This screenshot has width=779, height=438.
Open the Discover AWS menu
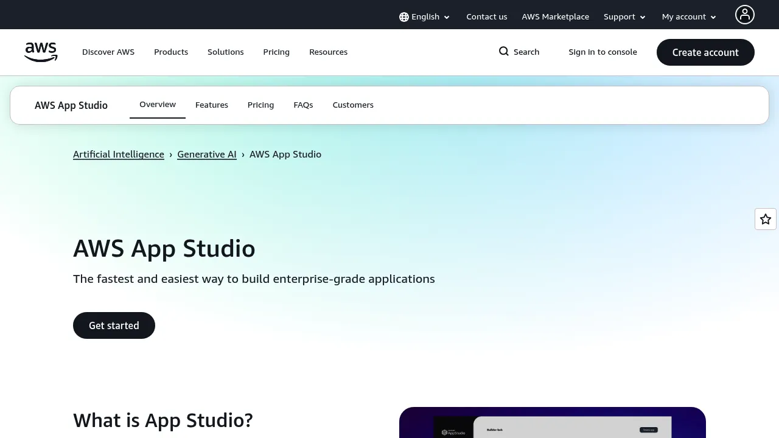click(x=108, y=52)
